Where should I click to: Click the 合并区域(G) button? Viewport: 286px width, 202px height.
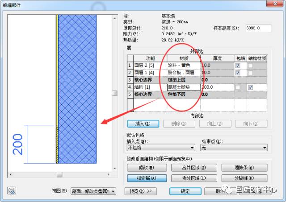[x=194, y=168]
